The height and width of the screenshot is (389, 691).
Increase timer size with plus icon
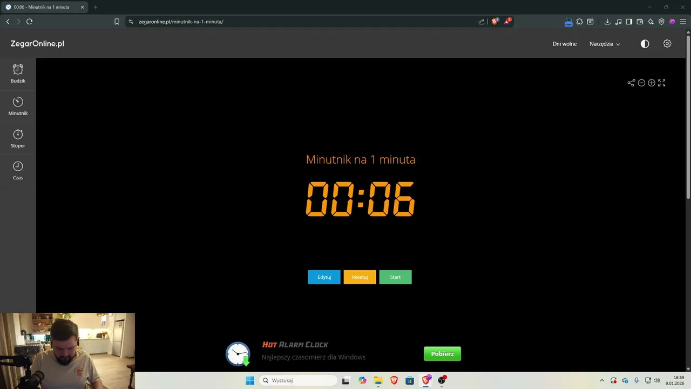[652, 83]
